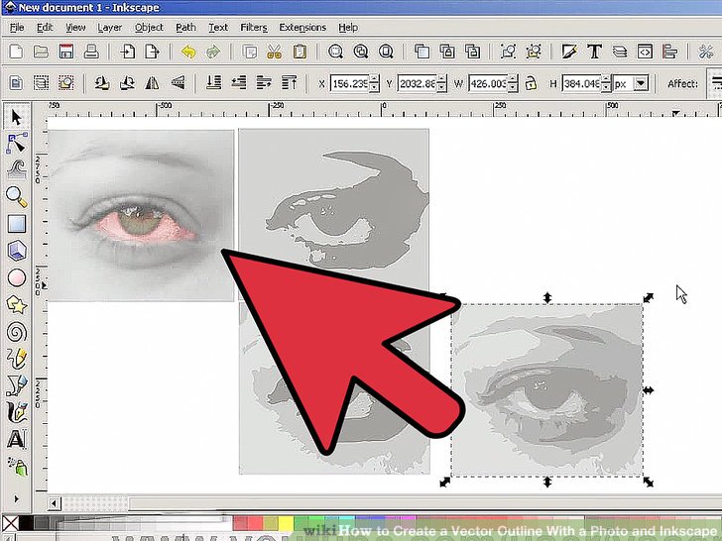Pick the Tweak tool
722x541 pixels.
coord(17,169)
